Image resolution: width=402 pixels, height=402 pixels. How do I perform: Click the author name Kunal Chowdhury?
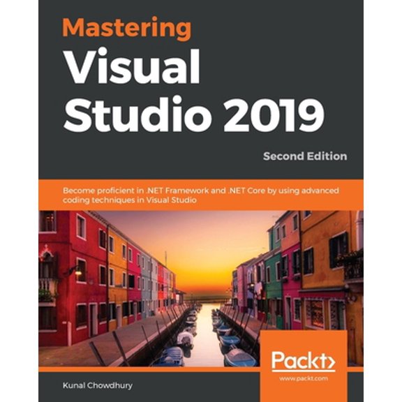tap(98, 385)
